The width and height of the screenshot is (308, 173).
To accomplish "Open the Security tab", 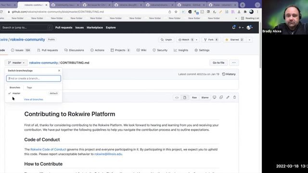I will point(160,50).
